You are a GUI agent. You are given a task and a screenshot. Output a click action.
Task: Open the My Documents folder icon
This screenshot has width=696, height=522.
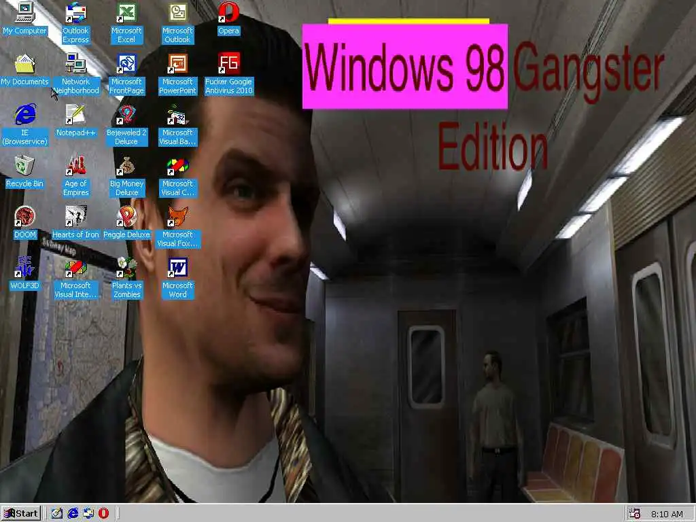[x=25, y=70]
